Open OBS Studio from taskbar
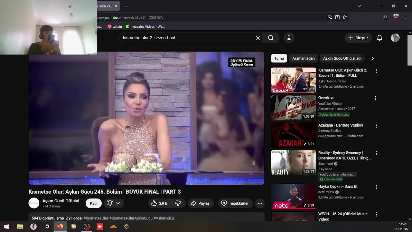Viewport: 412px width, 232px height. (87, 227)
